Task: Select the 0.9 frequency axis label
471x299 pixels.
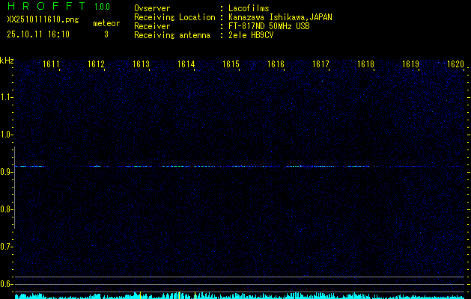Action: click(7, 172)
